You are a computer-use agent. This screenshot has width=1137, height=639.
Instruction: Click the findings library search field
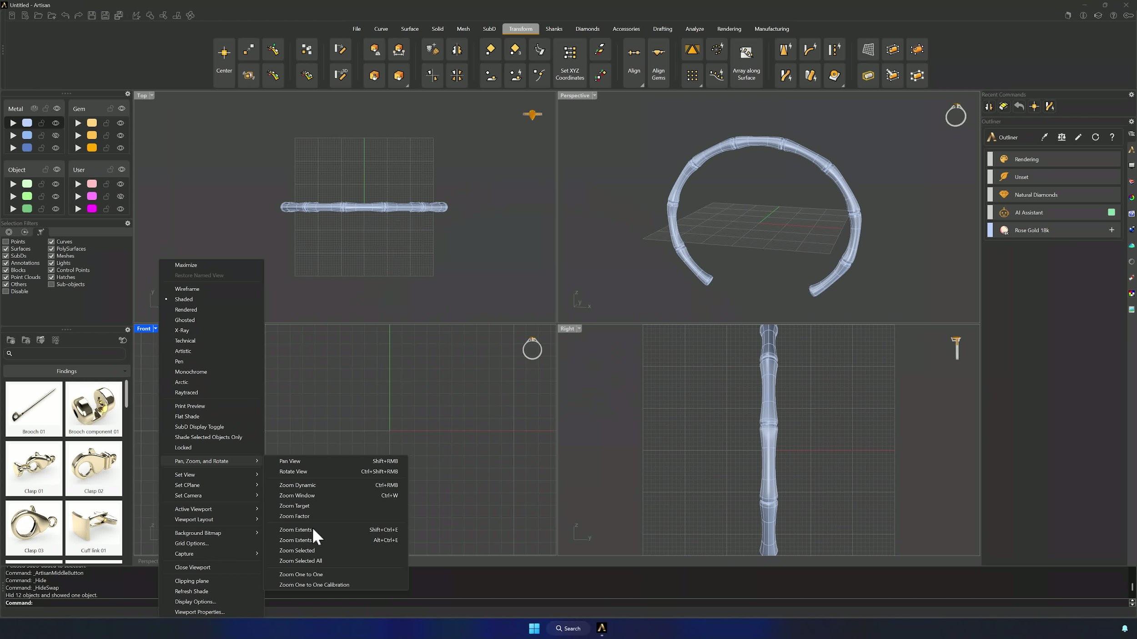[64, 354]
